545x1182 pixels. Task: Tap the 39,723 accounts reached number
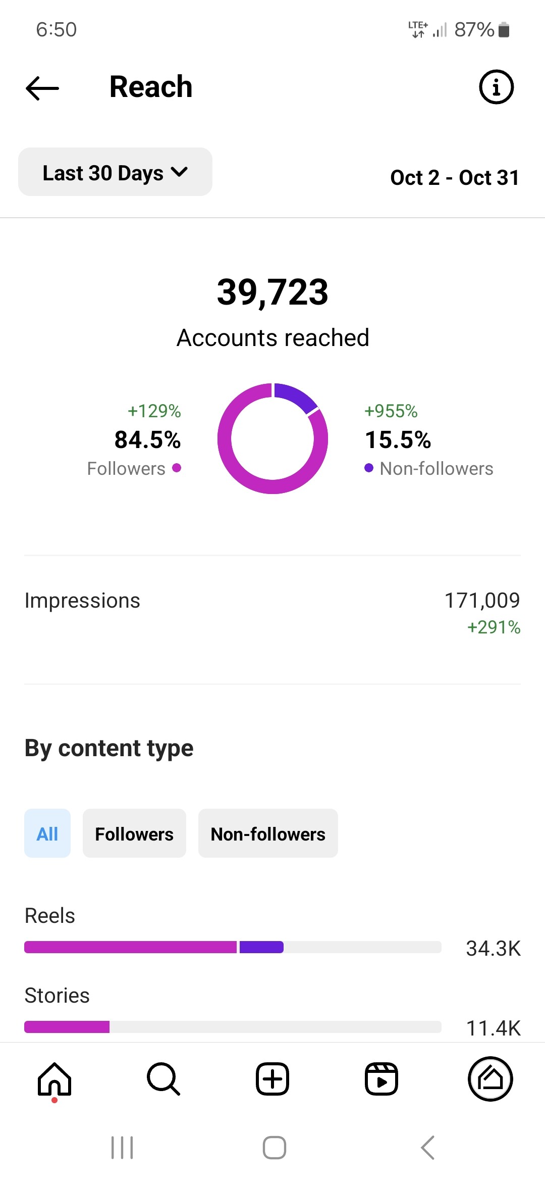(x=272, y=292)
